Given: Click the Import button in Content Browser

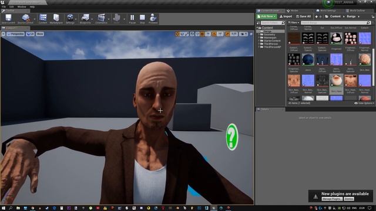Looking at the screenshot, I should coord(286,16).
